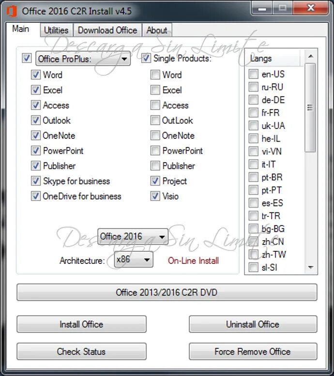Uncheck Access under Office ProPlus
This screenshot has width=334, height=376.
pyautogui.click(x=36, y=105)
